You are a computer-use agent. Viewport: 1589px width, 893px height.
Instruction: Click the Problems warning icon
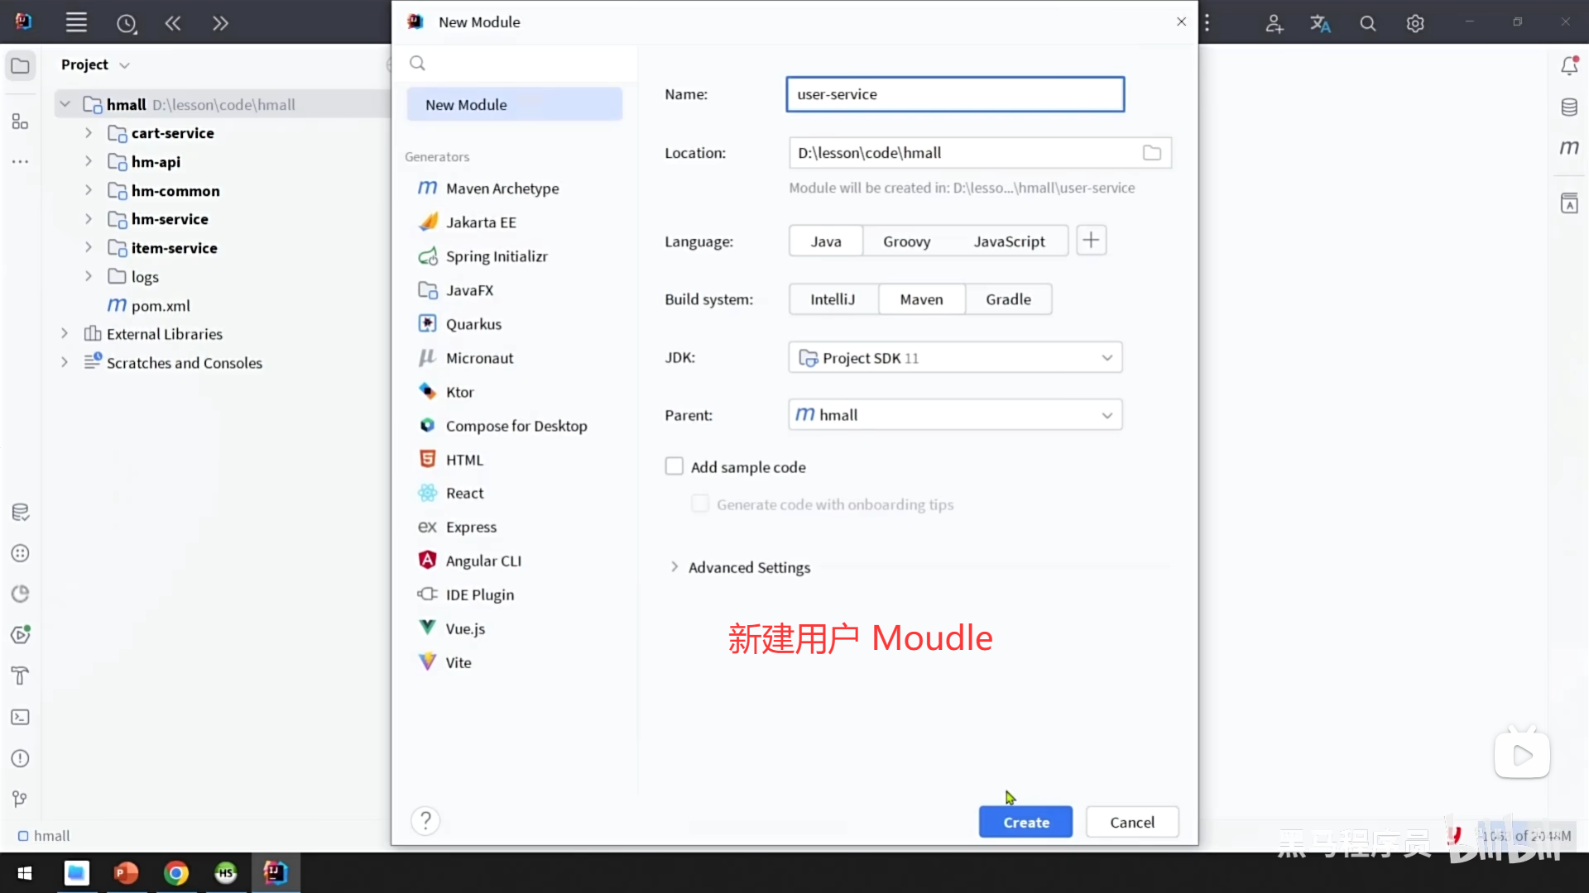(x=21, y=758)
